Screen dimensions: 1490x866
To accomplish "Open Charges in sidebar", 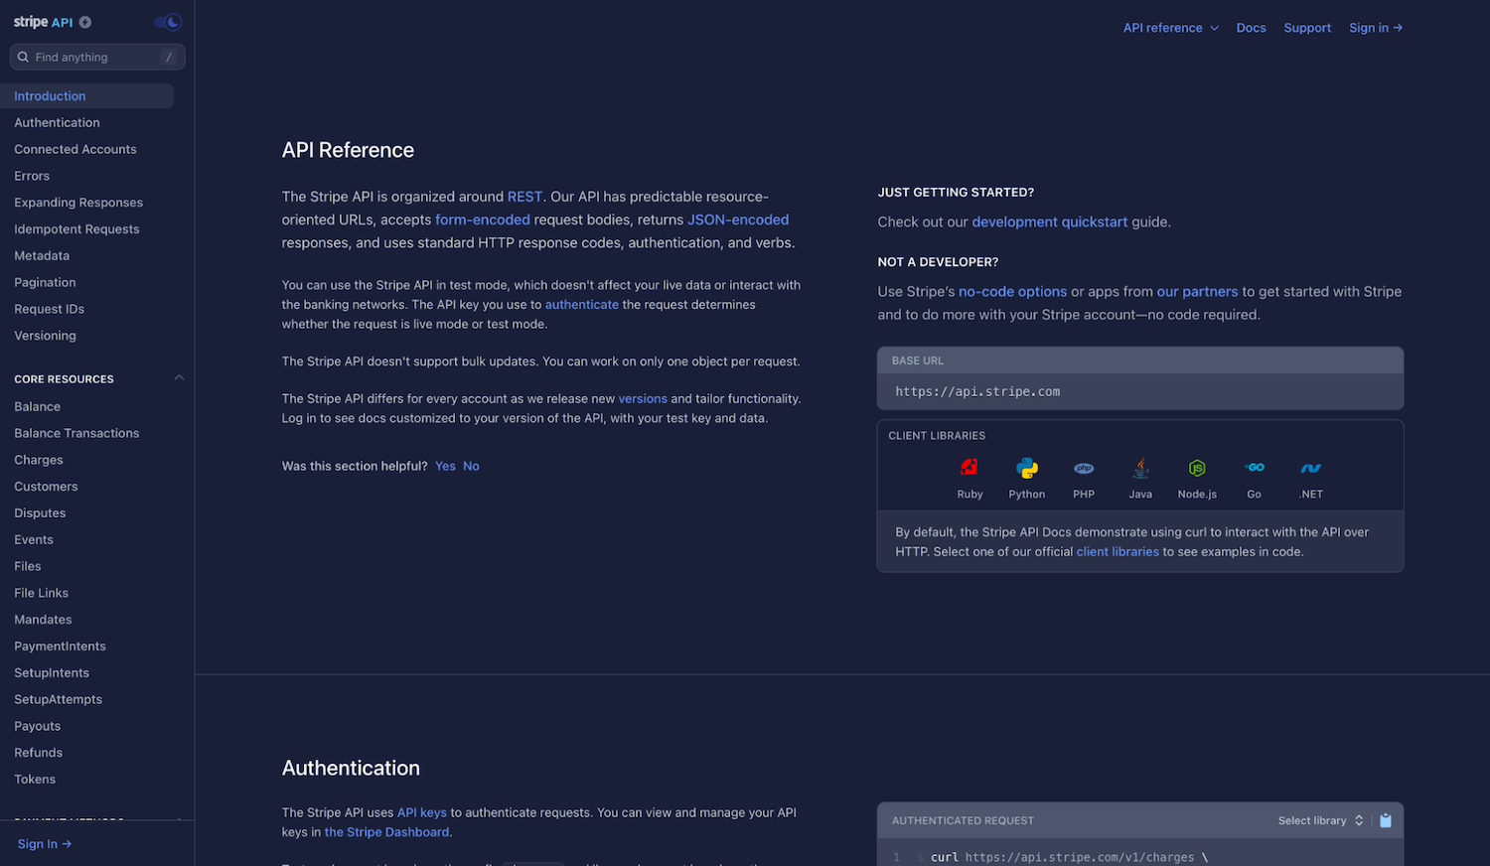I will 39,460.
